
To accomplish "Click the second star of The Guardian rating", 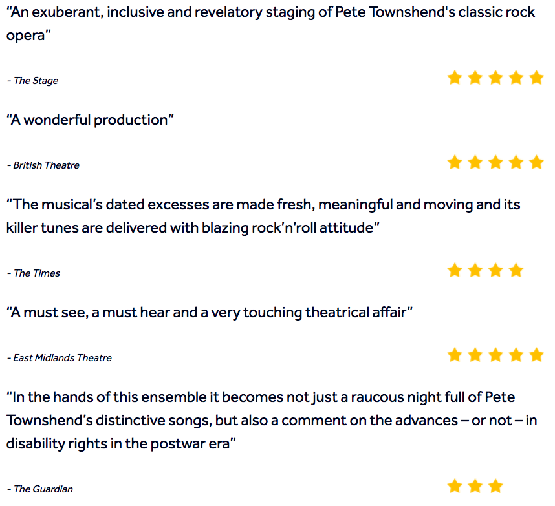I will 475,486.
